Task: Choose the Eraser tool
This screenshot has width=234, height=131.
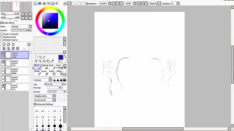Action: pos(45,73)
